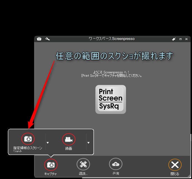Click the キャプチャ camera button
Viewport: 192px width, 179px height.
pyautogui.click(x=51, y=165)
